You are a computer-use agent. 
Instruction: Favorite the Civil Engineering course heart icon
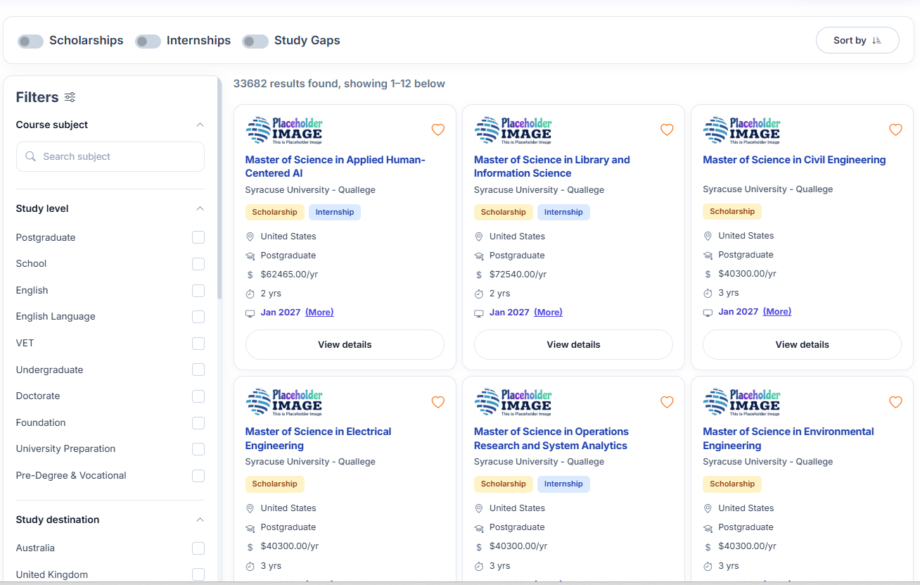895,130
